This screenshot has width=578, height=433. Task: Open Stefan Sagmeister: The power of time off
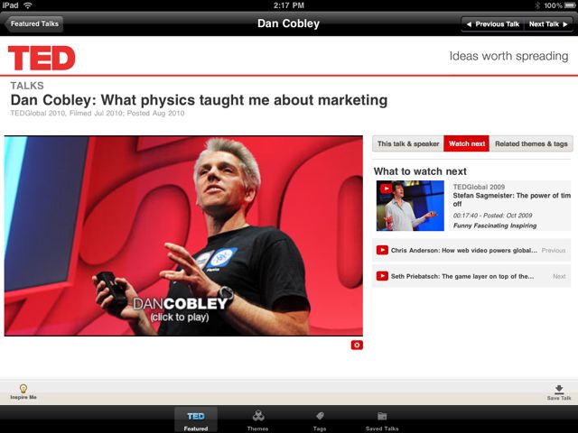(512, 199)
